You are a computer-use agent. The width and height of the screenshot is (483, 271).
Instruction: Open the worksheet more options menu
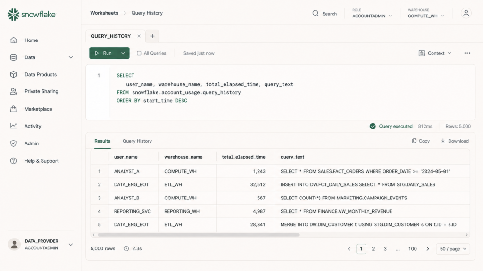coord(467,53)
